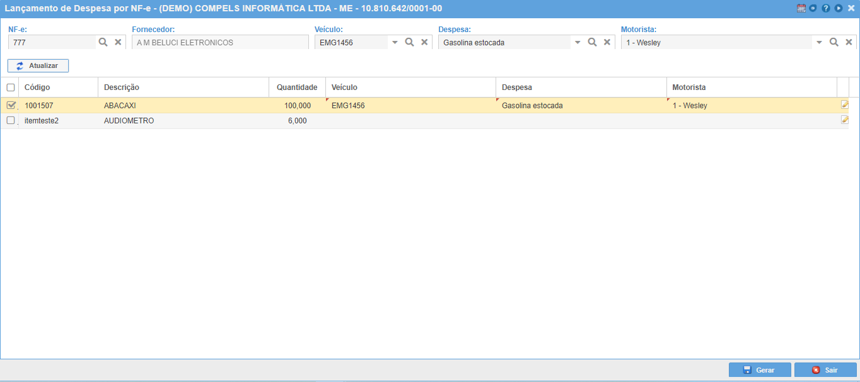
Task: Search Despesa with the magnifier icon
Action: [592, 42]
